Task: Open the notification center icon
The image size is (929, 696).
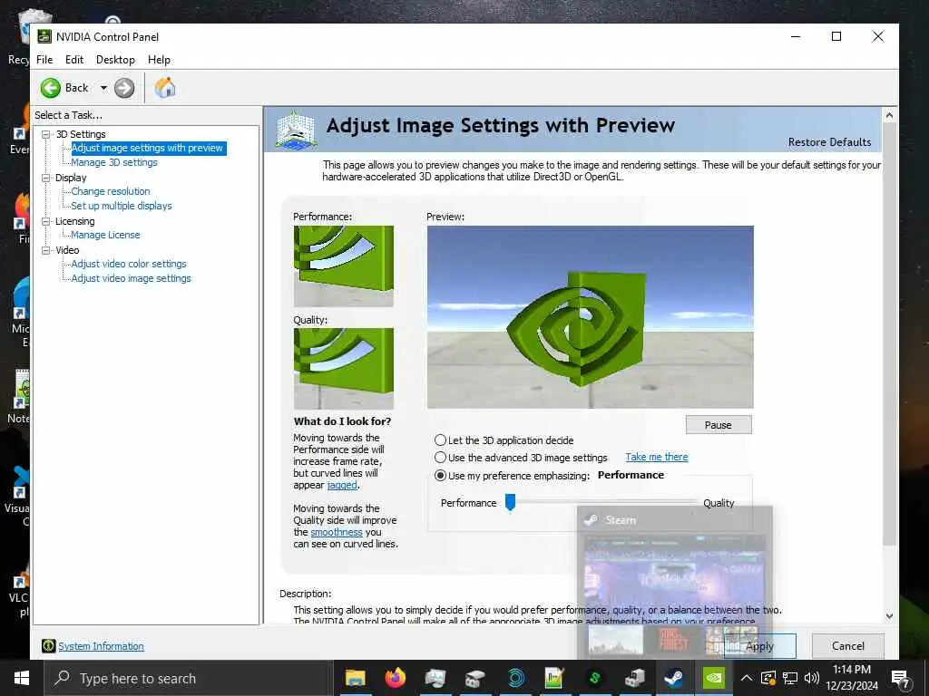Action: pyautogui.click(x=901, y=679)
